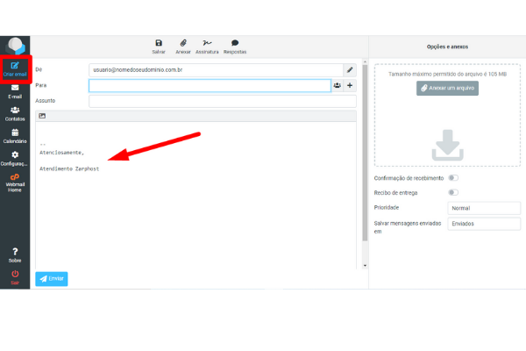Send message with Enviar button

tap(52, 279)
